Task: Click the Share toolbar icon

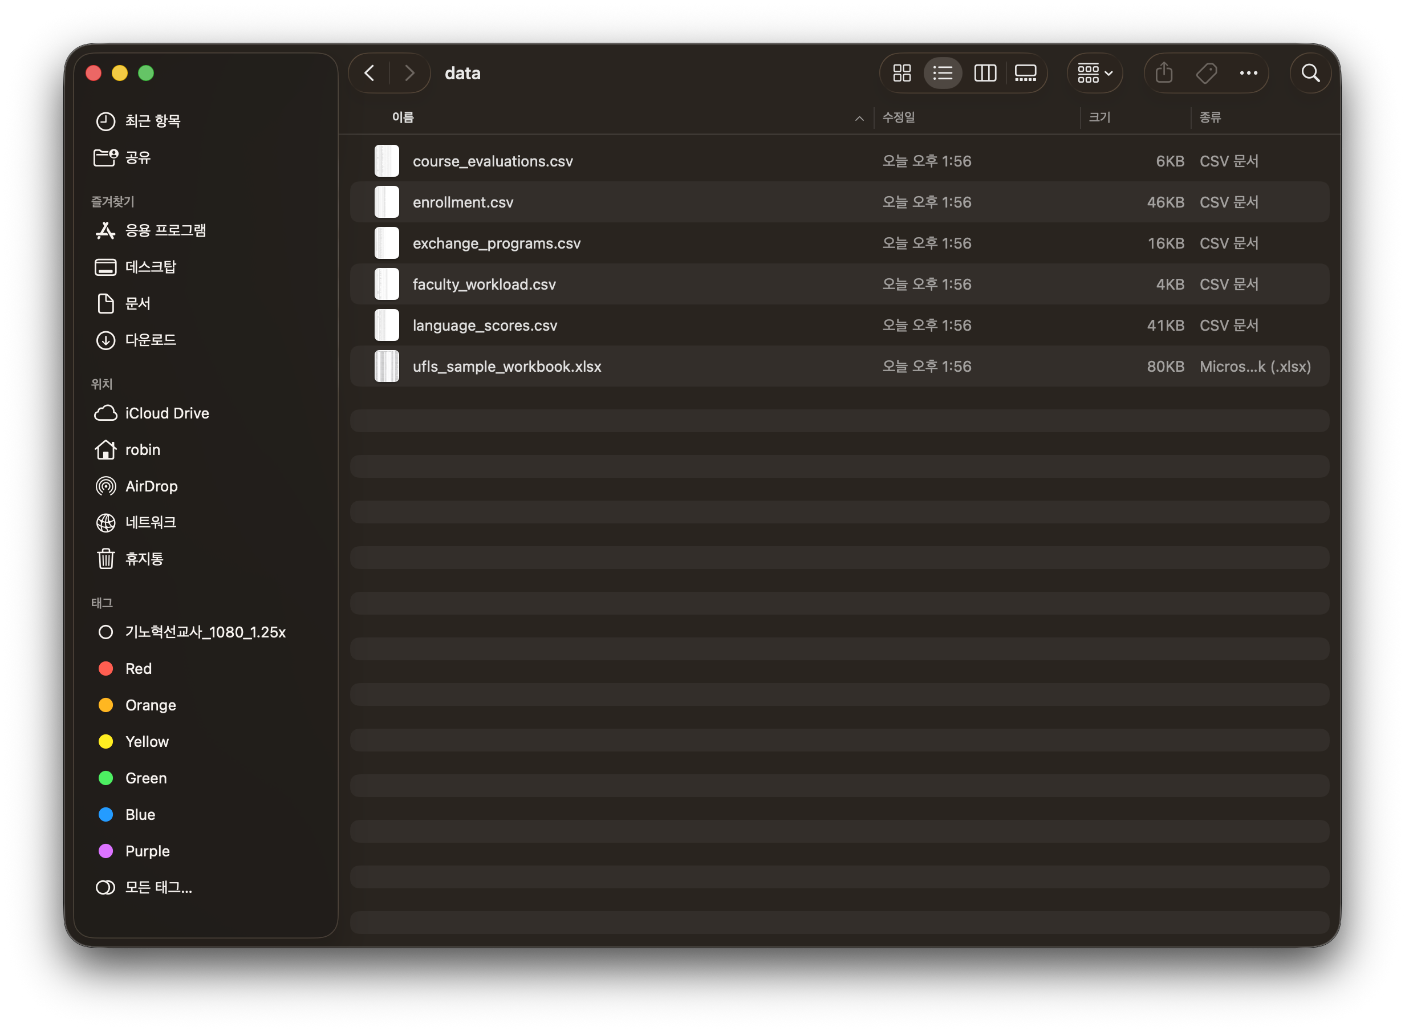Action: tap(1164, 73)
